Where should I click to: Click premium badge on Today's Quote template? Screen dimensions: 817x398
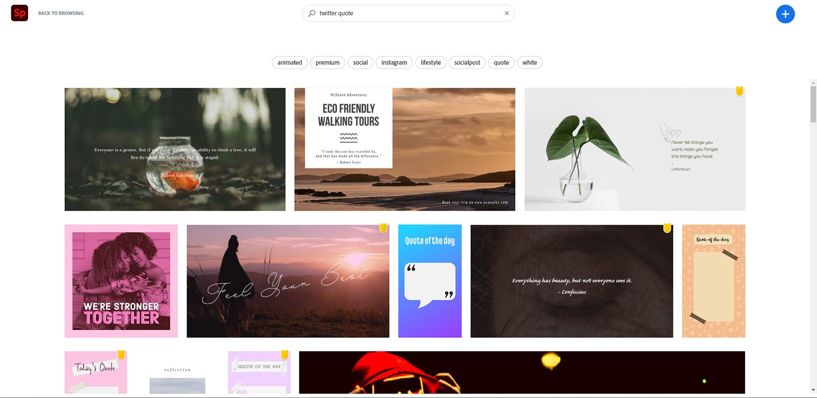(x=121, y=355)
